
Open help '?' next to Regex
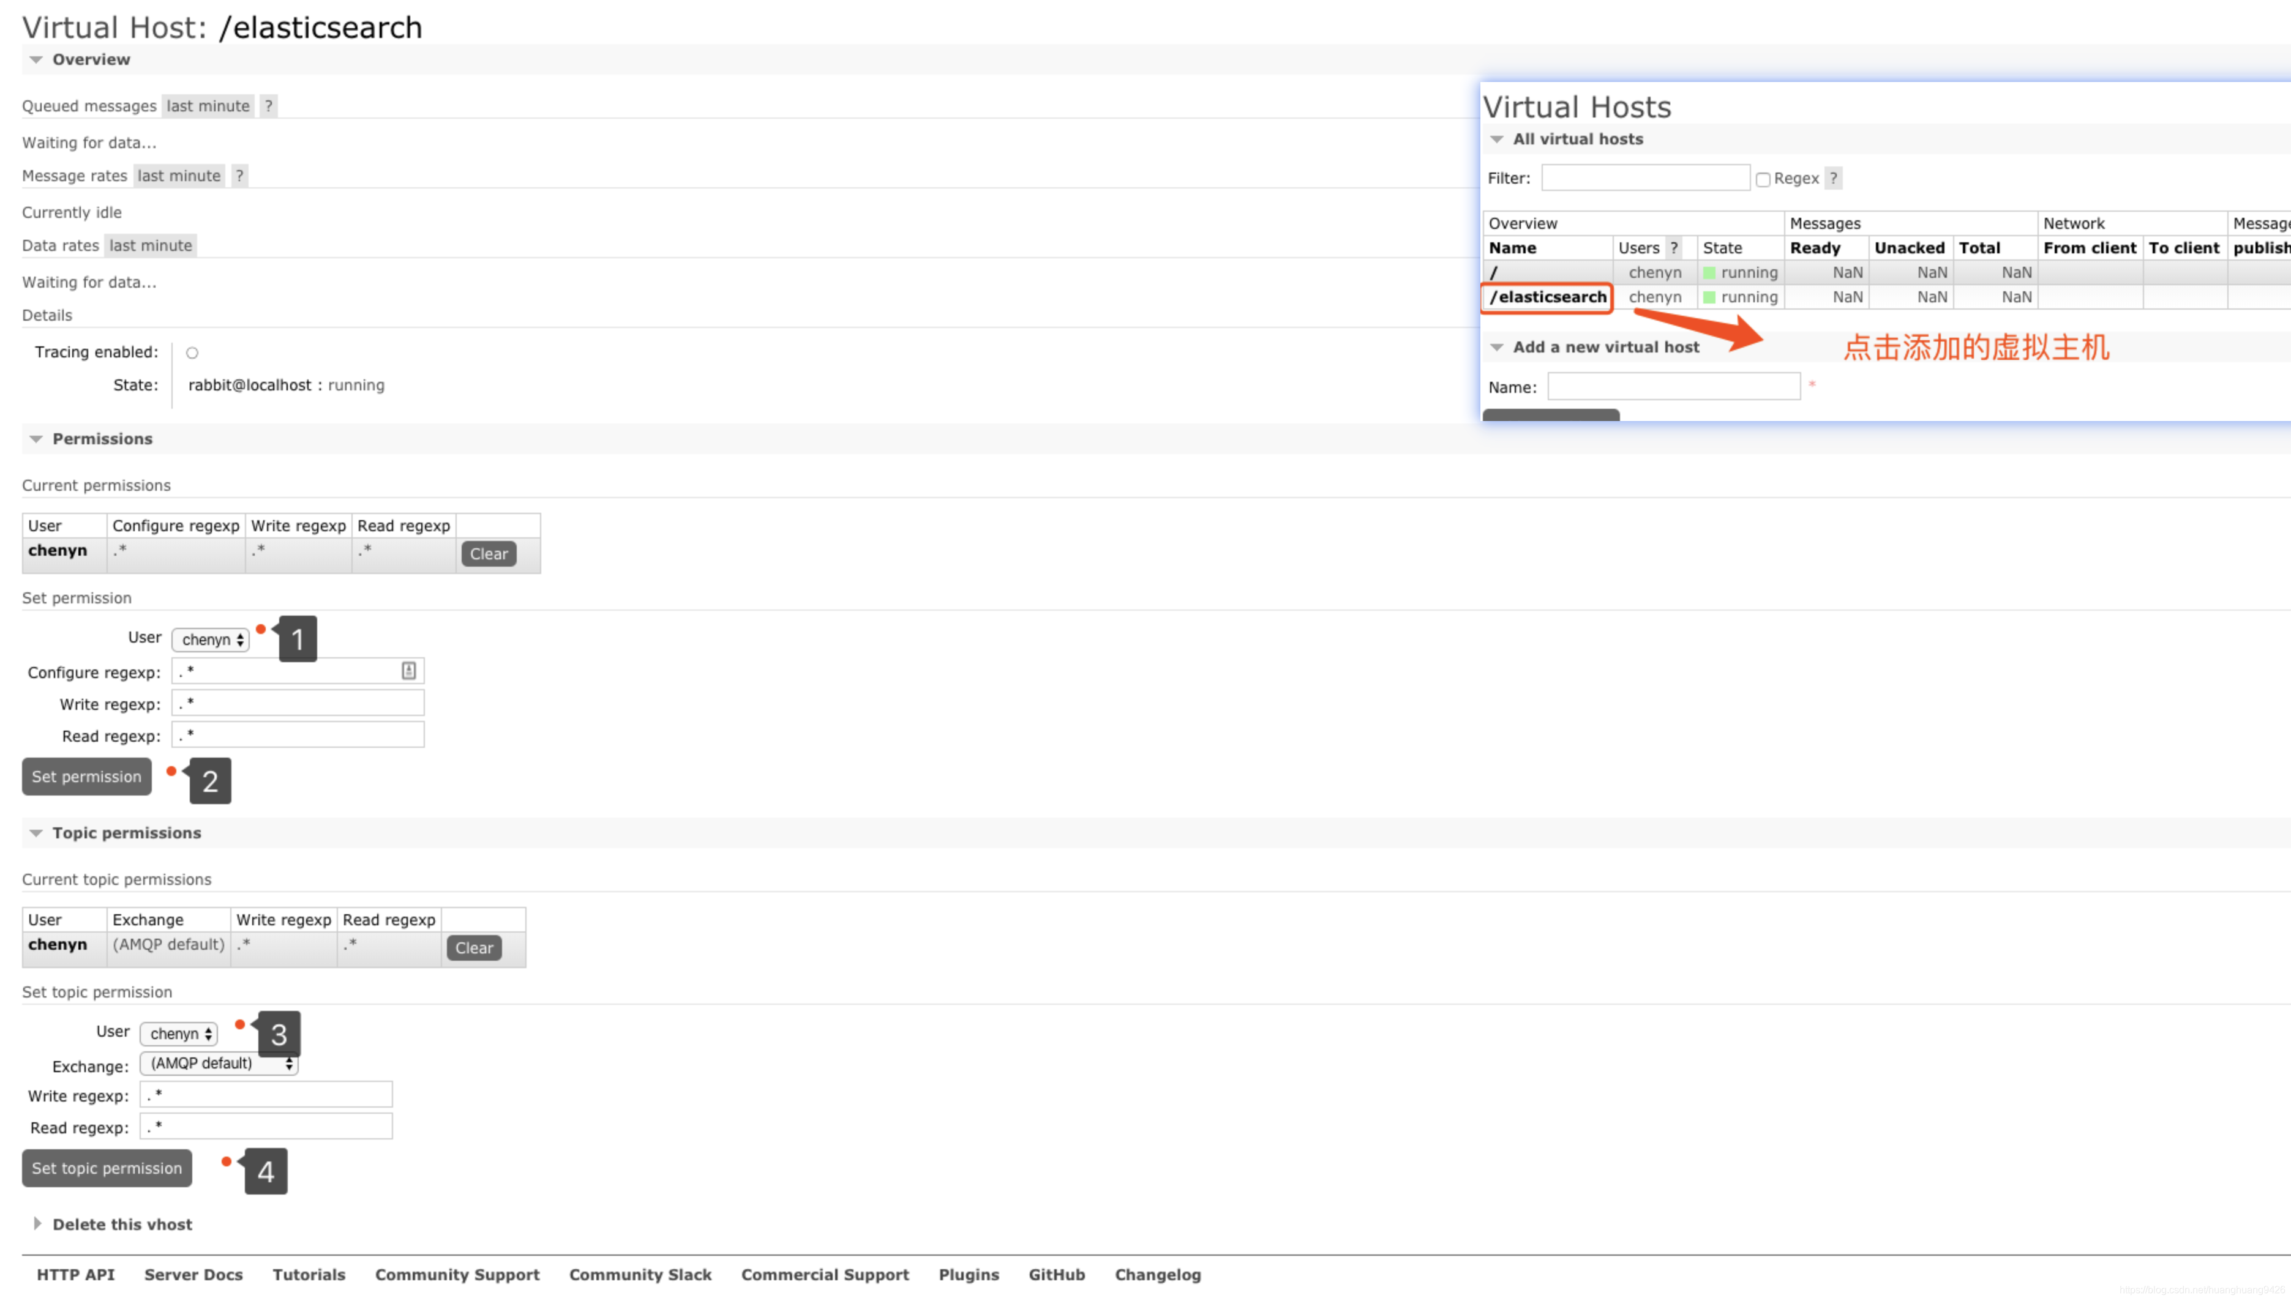tap(1833, 178)
